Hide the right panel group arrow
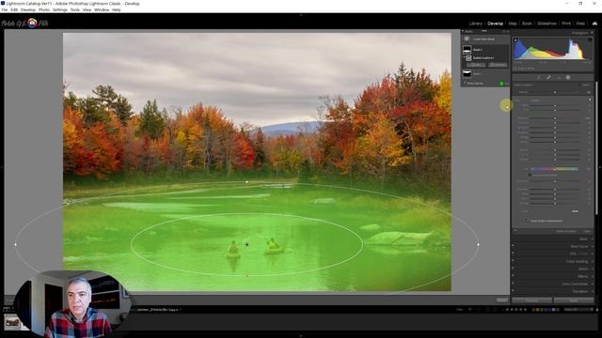This screenshot has width=602, height=338. (600, 167)
